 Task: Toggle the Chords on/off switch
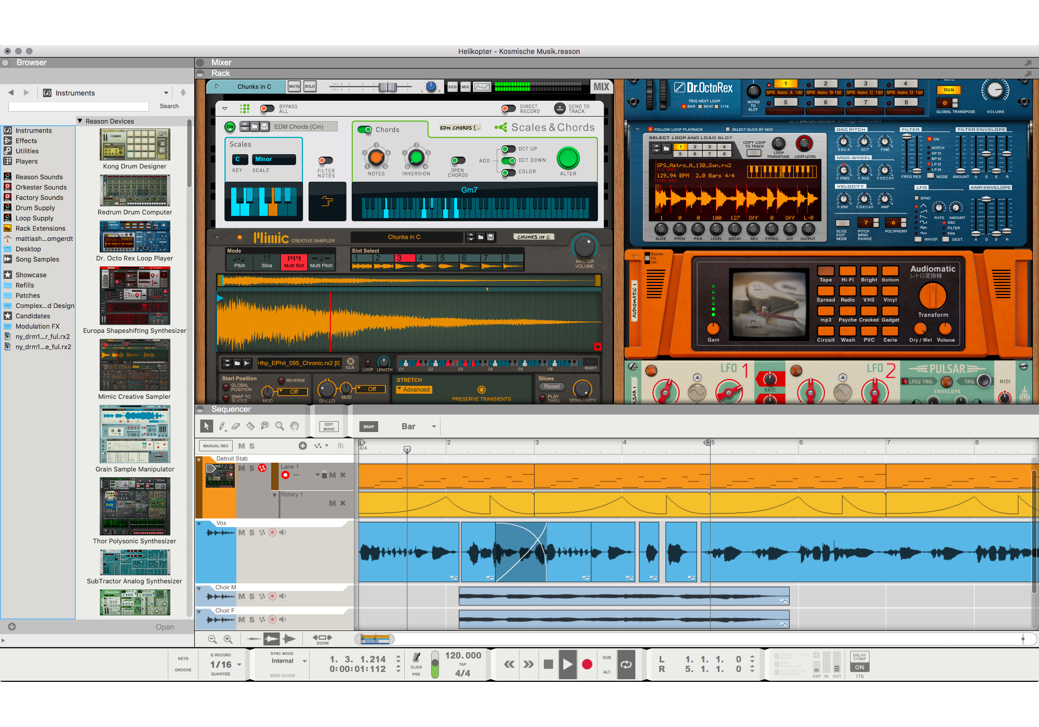click(365, 129)
